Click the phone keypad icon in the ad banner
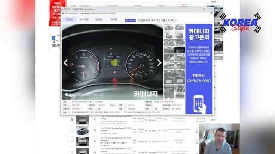Screen dimensions: 275x154 click(199, 104)
